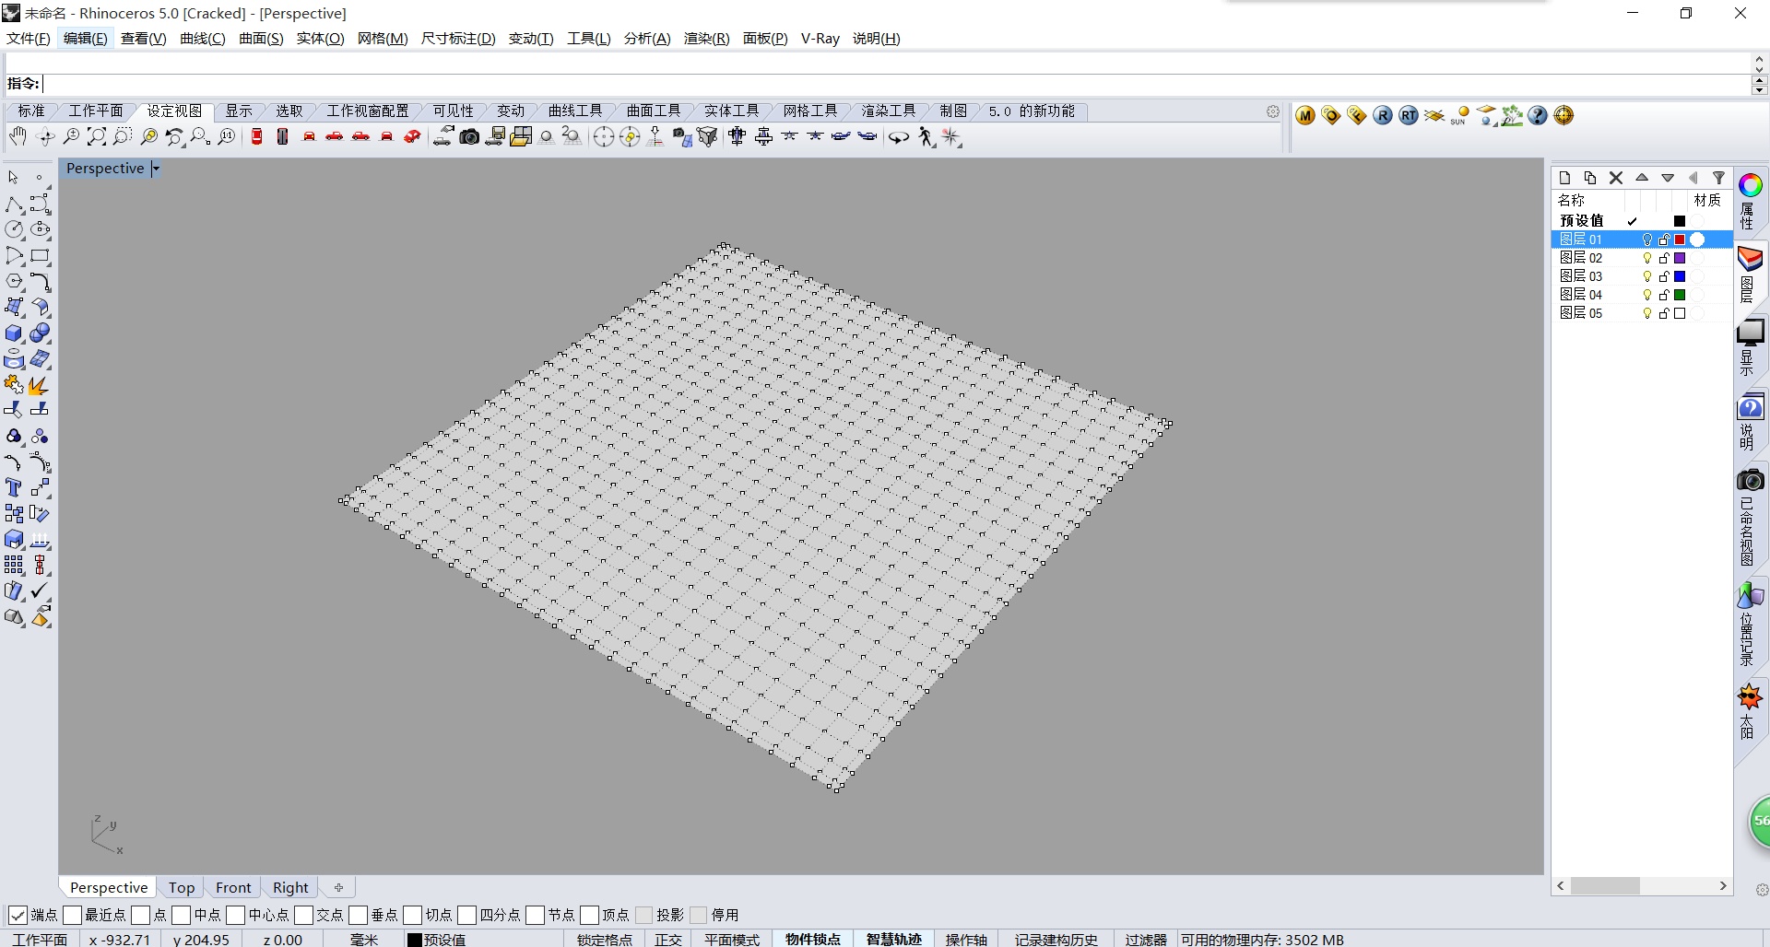Click the new layer page icon
This screenshot has height=947, width=1770.
click(x=1564, y=178)
